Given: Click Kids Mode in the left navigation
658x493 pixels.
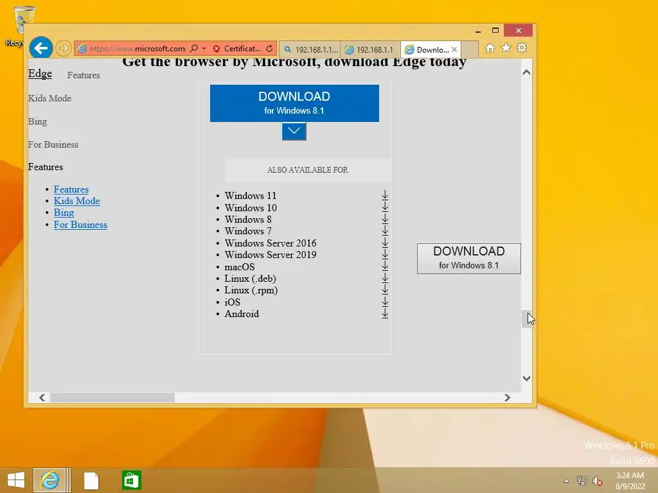Looking at the screenshot, I should 49,98.
